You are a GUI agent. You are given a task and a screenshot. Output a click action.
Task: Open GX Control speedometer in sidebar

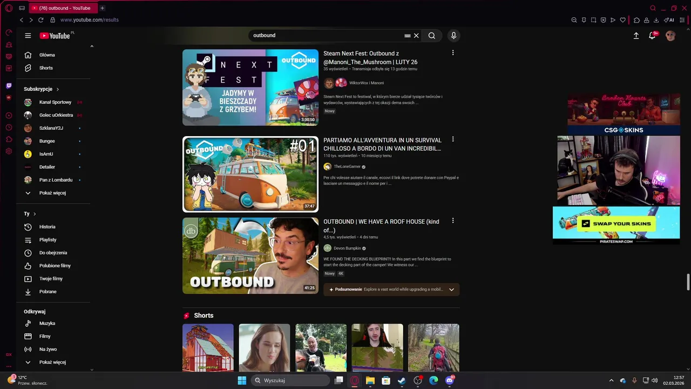(x=9, y=32)
